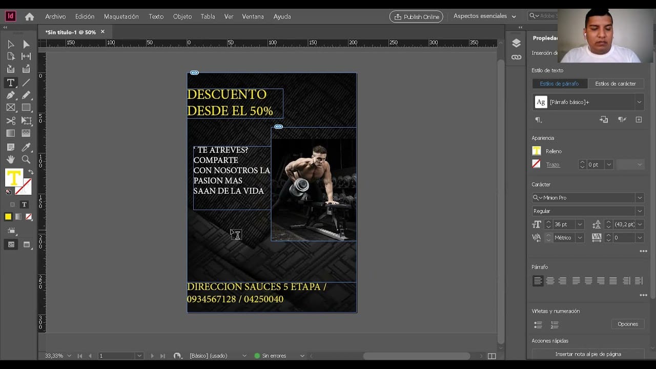Click the Opciones button

click(627, 324)
